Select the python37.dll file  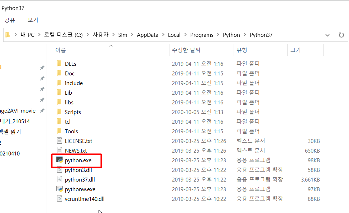tap(80, 179)
